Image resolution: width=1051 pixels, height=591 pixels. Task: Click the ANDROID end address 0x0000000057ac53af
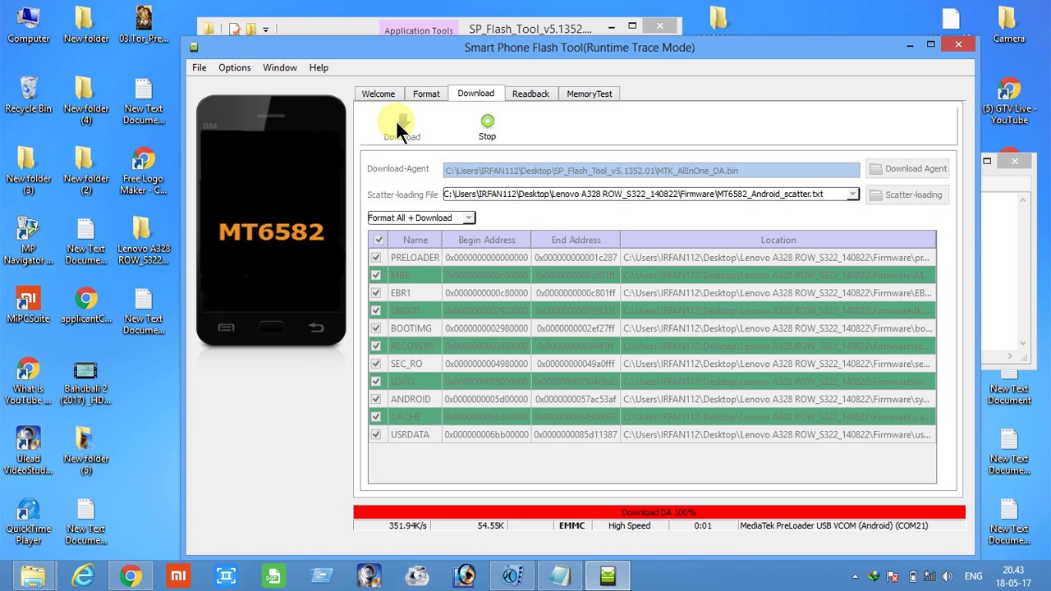pos(576,399)
